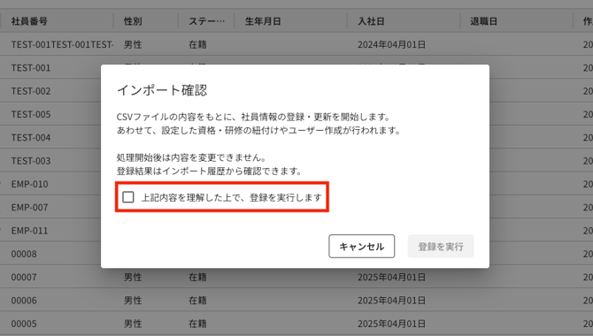Click the 性別 column header
The image size is (593, 336).
[x=133, y=21]
